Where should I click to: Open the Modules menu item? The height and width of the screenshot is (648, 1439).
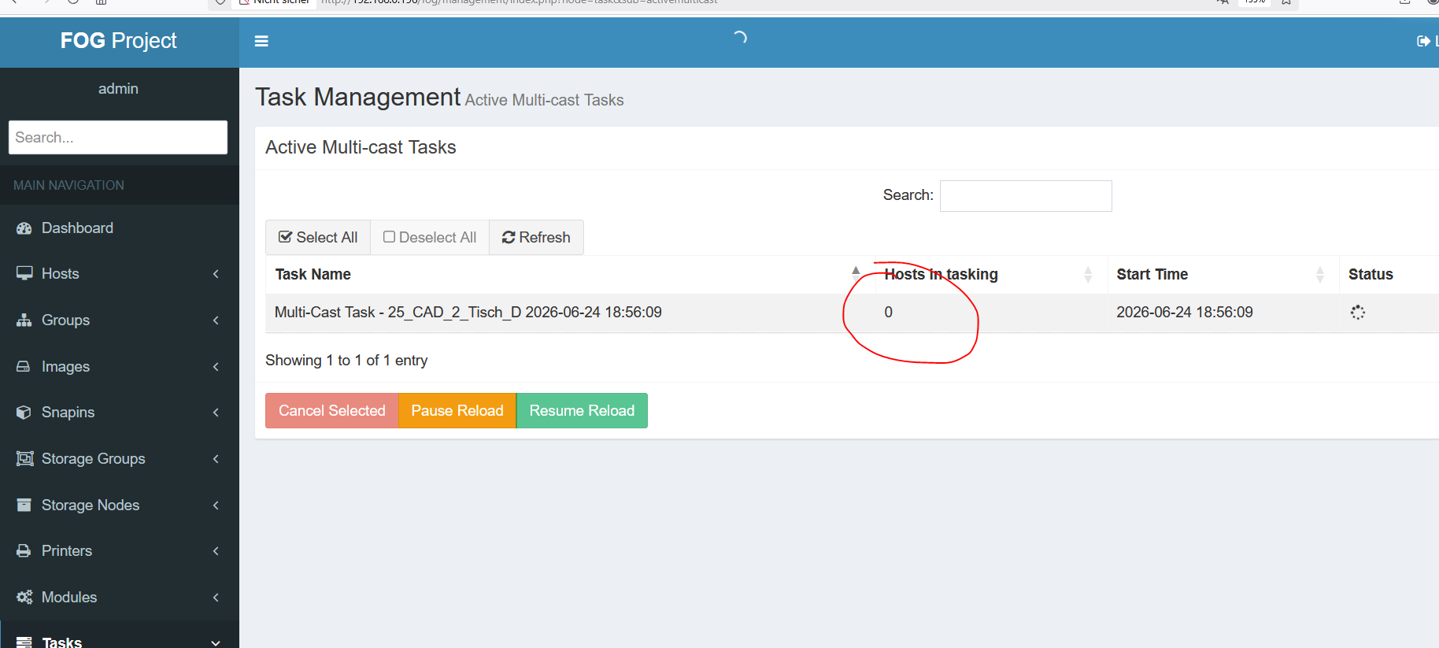point(120,598)
